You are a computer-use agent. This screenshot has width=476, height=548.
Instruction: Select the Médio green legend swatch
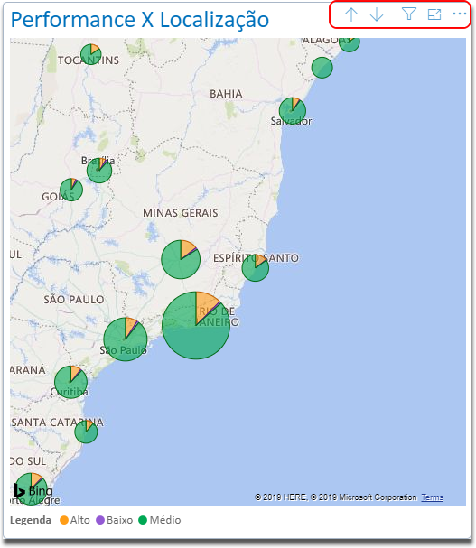pyautogui.click(x=143, y=520)
